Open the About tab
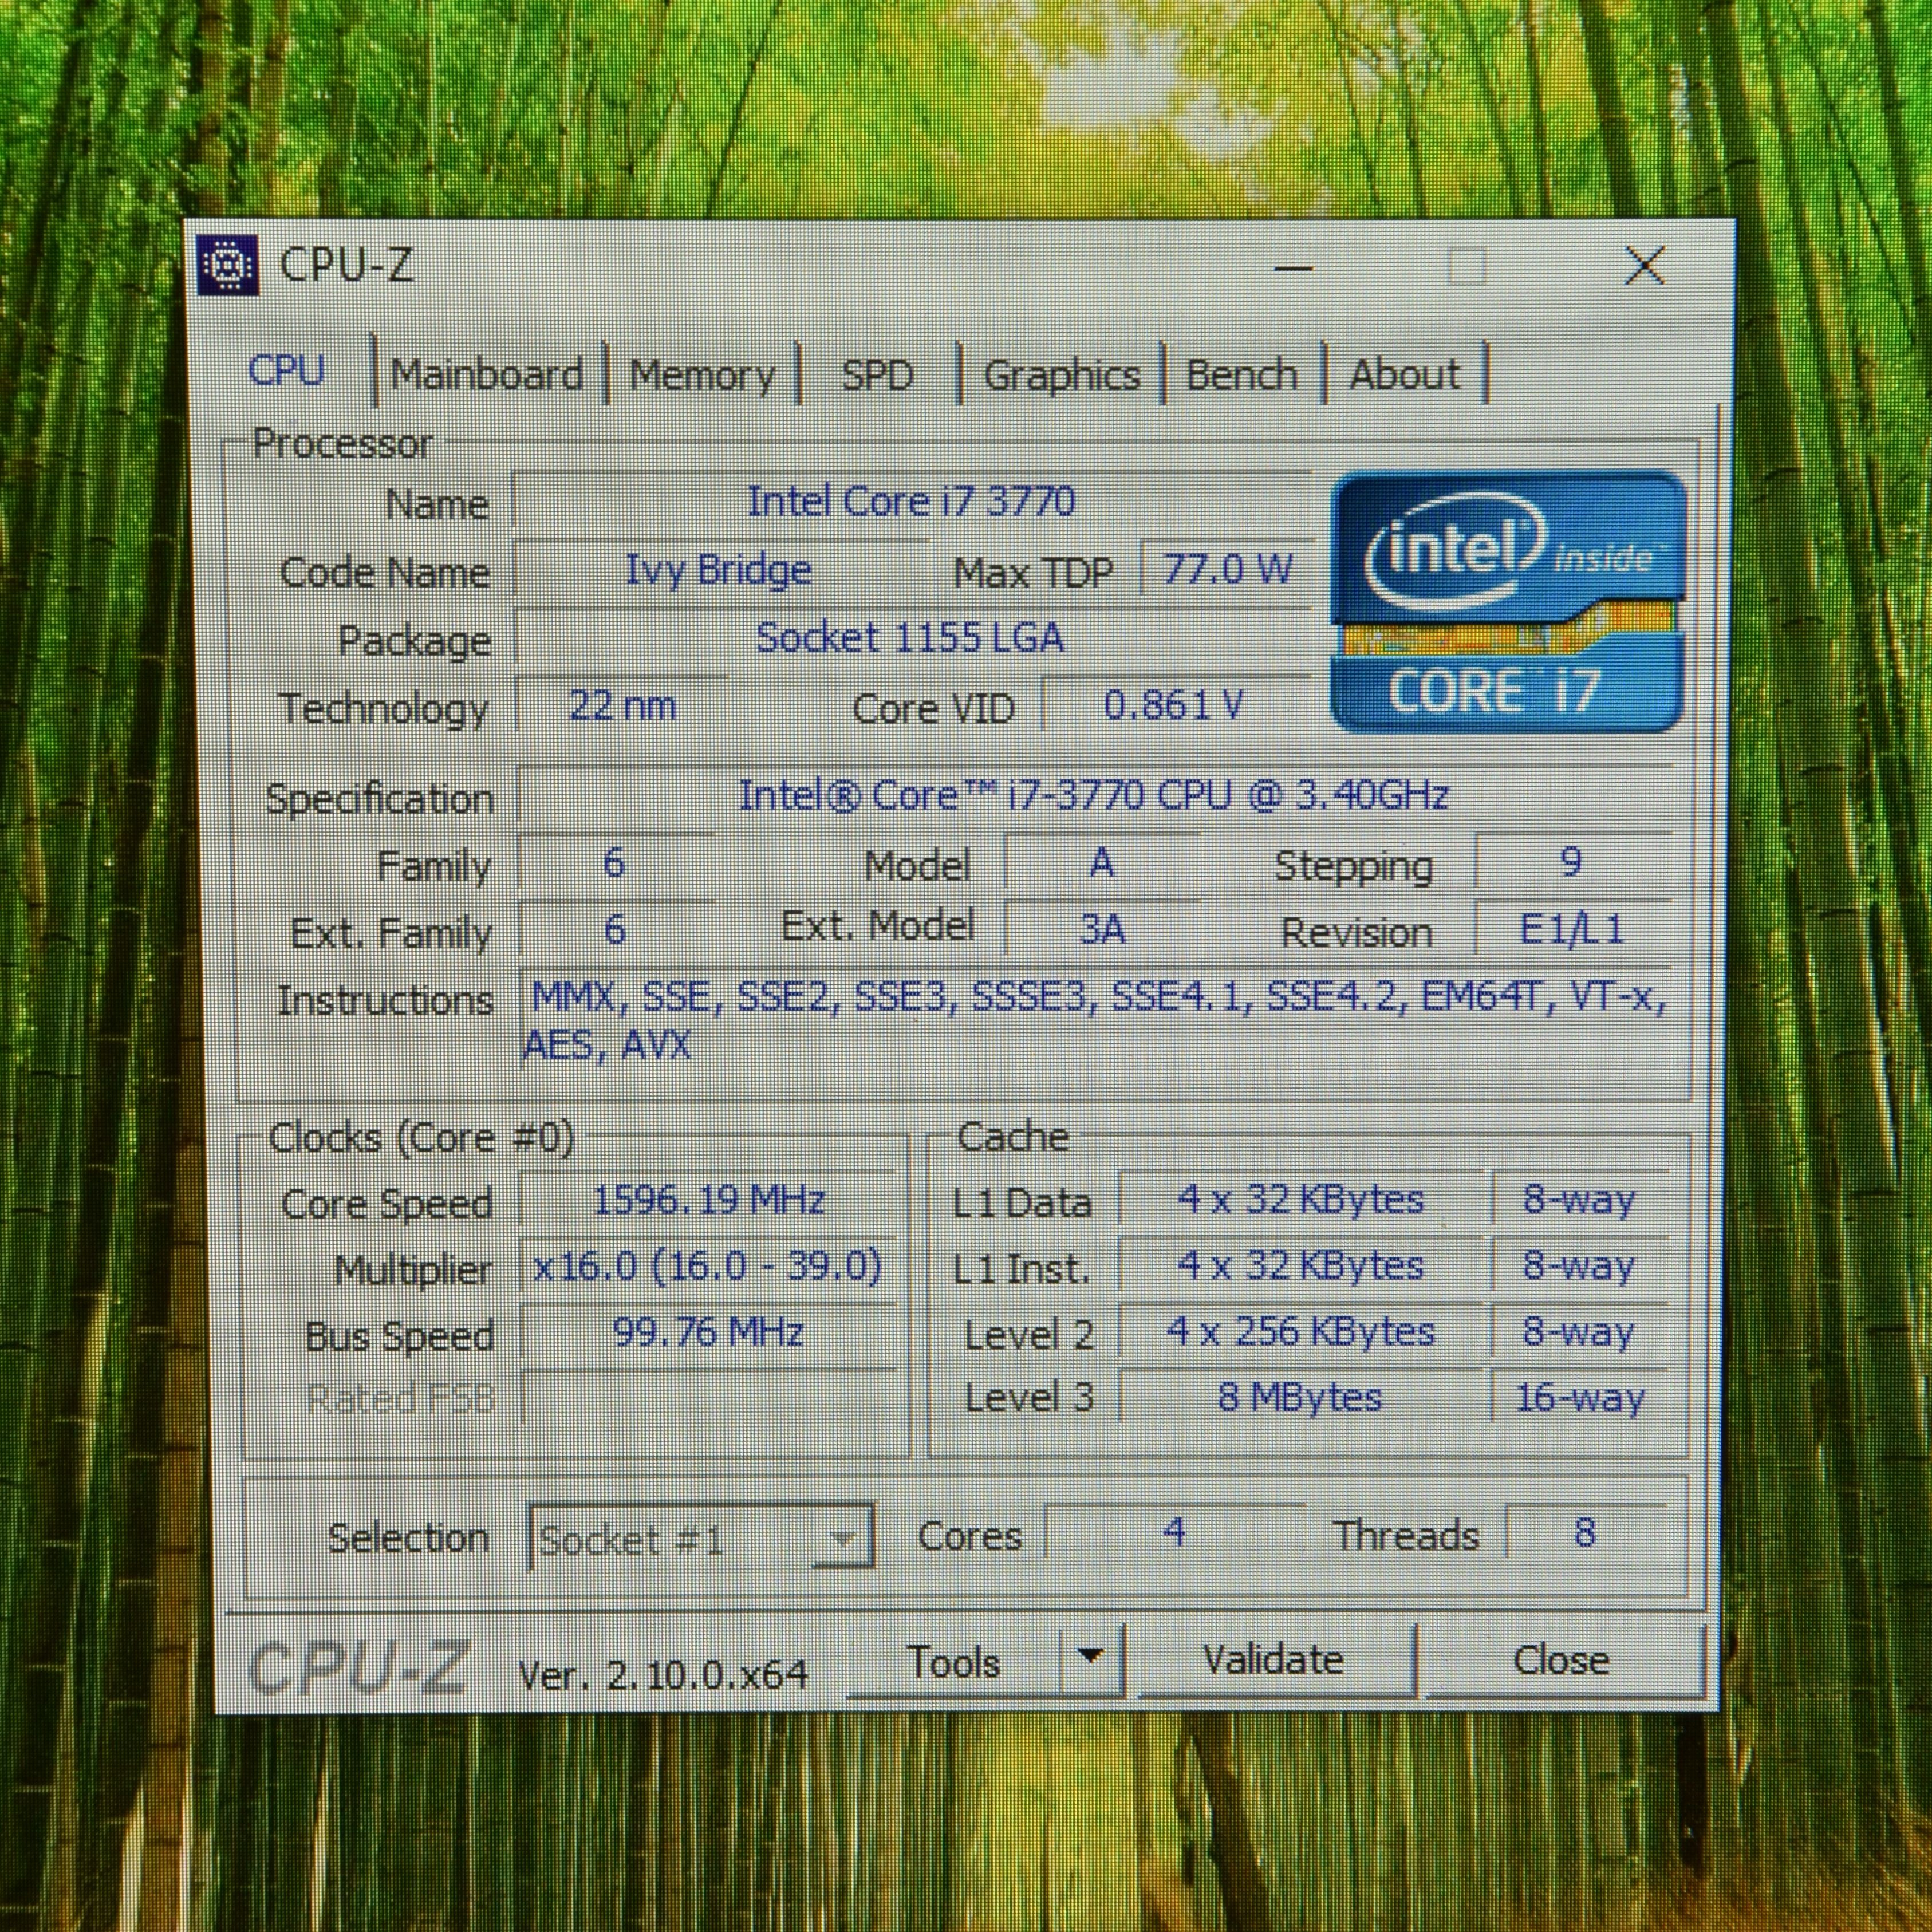The image size is (1932, 1932). 1404,375
